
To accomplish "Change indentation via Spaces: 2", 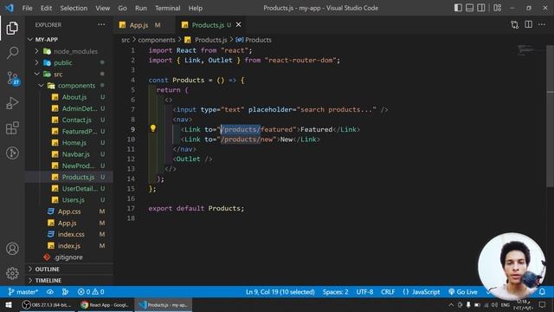I will pyautogui.click(x=335, y=292).
